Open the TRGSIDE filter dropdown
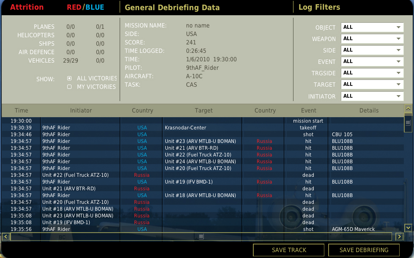414x258 pixels. 372,73
